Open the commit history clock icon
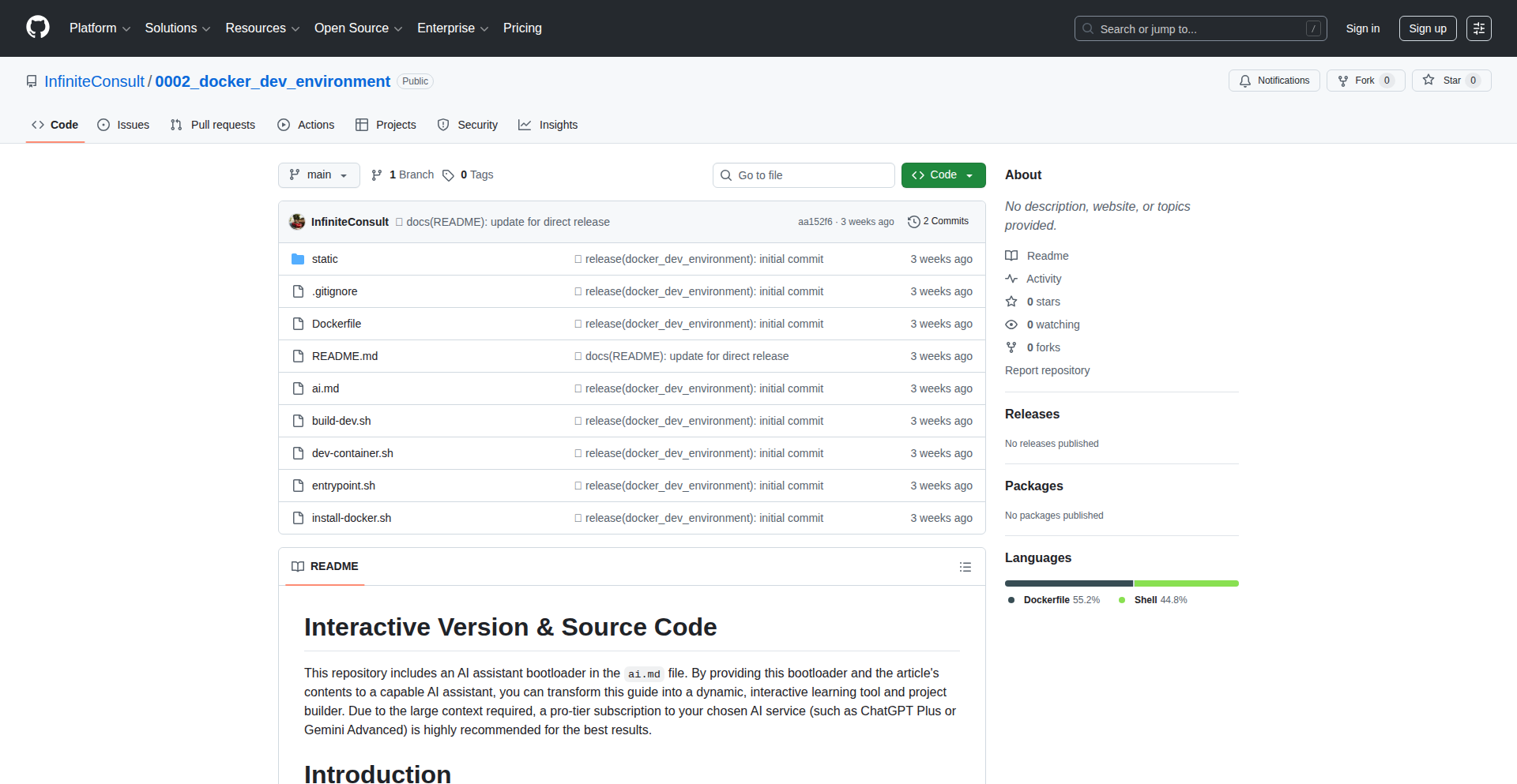Image resolution: width=1517 pixels, height=784 pixels. (x=914, y=221)
